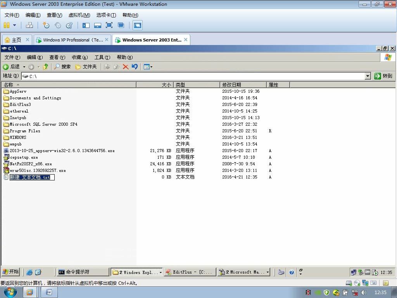Click the 搜索 search button
This screenshot has width=397, height=298.
[x=62, y=67]
